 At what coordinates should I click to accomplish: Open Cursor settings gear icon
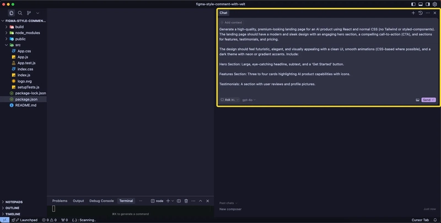coord(435,4)
